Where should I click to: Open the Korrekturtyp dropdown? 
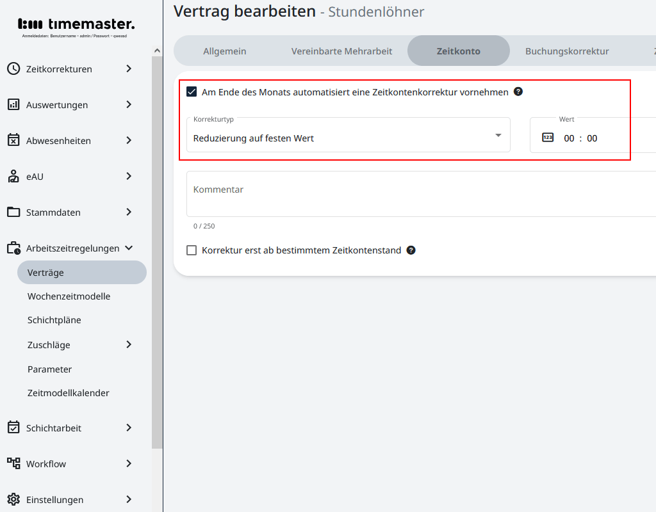coord(498,135)
